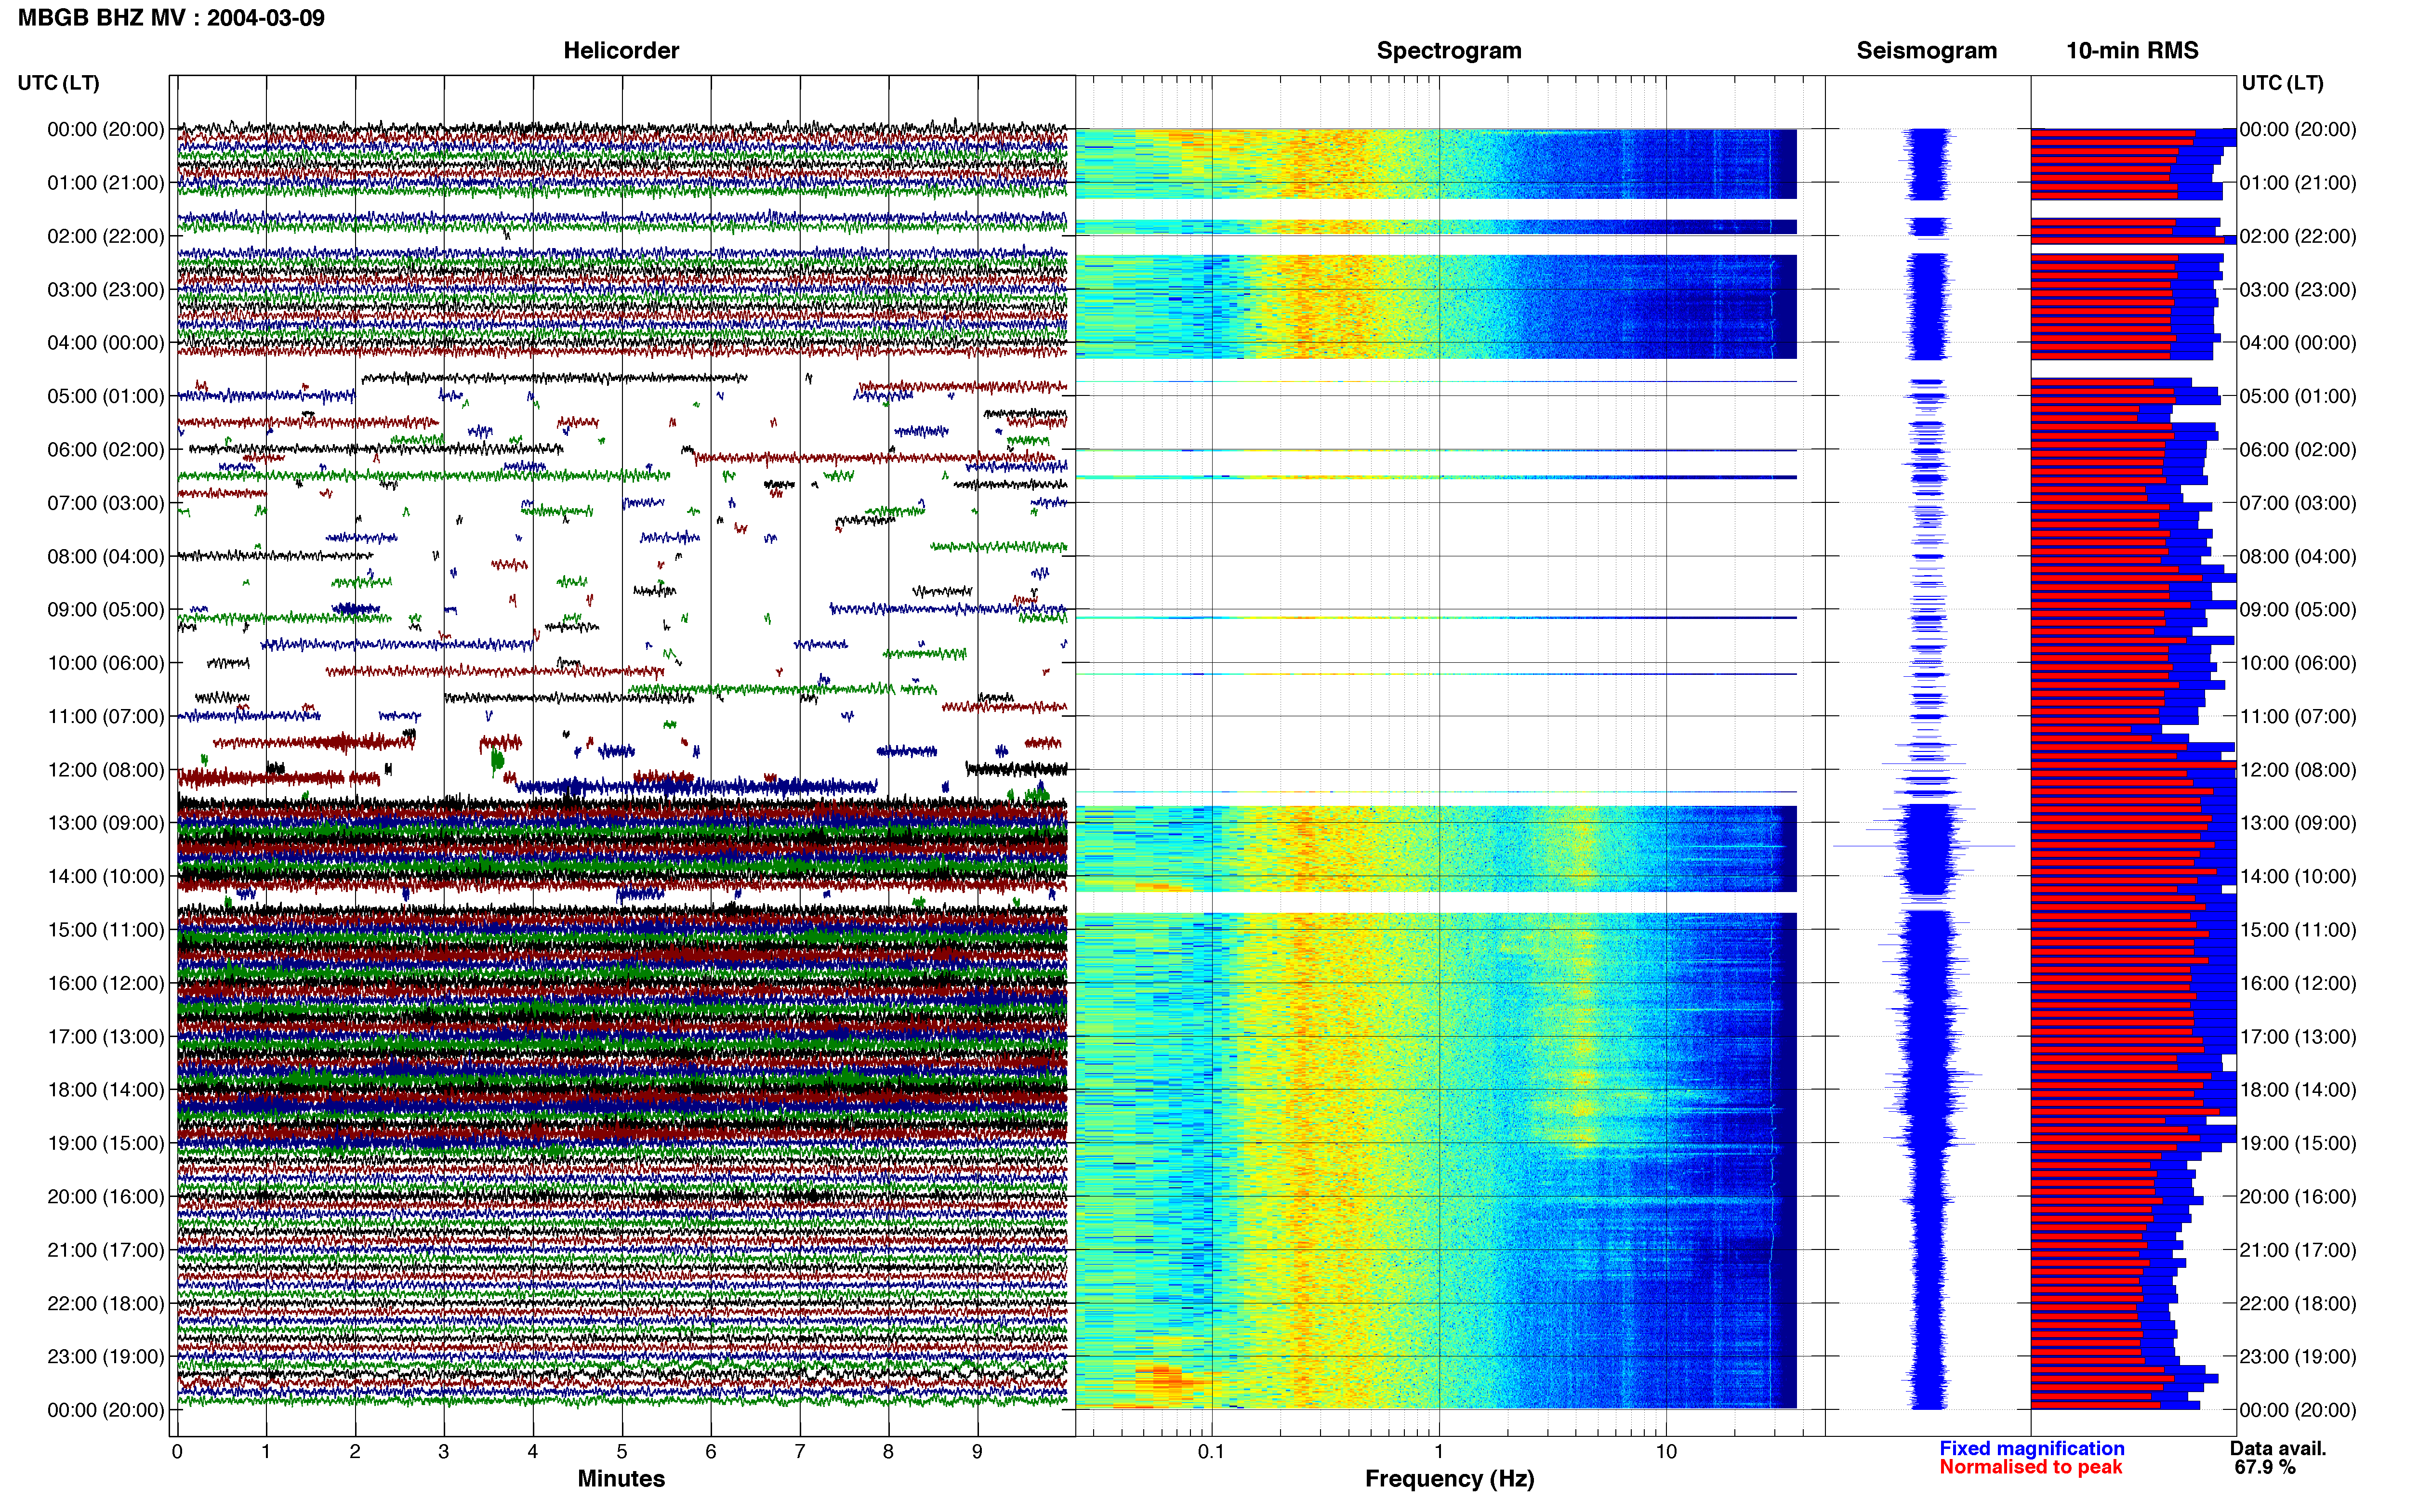Select "22:00 (18:00)" on the helicorder time axis
2418x1512 pixels.
pos(106,1302)
